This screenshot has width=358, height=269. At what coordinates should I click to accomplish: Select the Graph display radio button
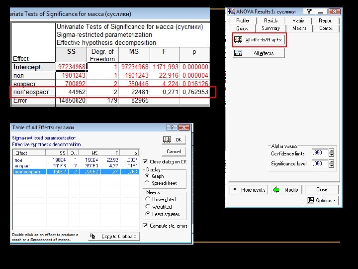[x=147, y=176]
